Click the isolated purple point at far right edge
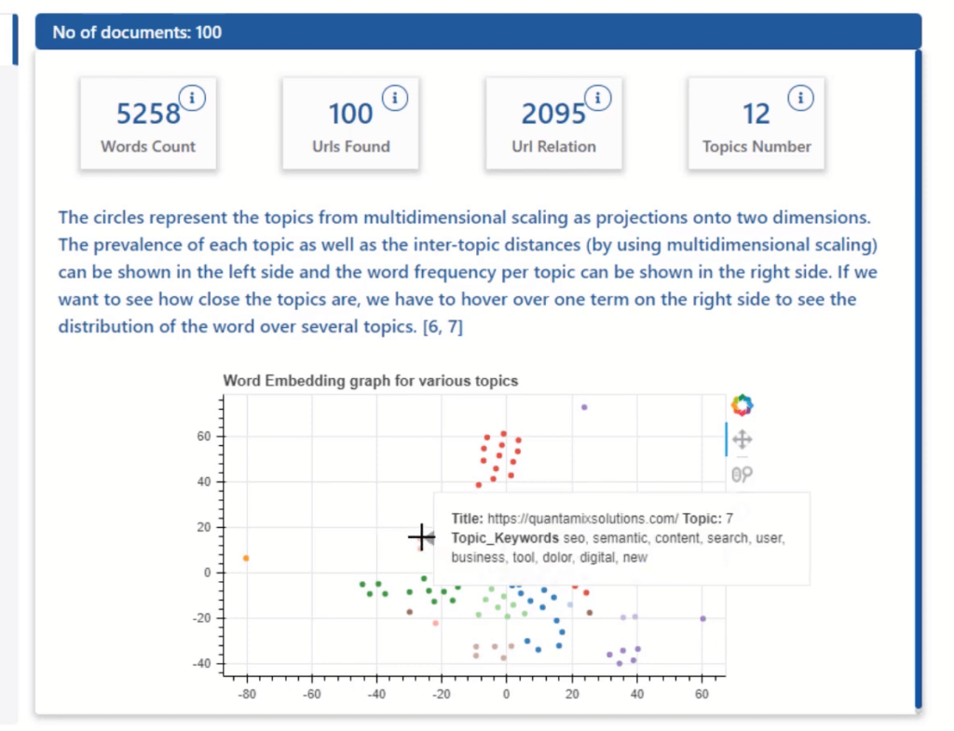The image size is (954, 731). click(702, 618)
